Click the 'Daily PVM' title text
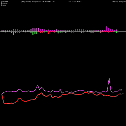The width and height of the screenshot is (126, 126). click(x=5, y=2)
